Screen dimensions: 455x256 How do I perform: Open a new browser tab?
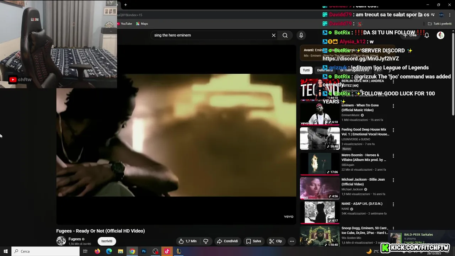(125, 5)
